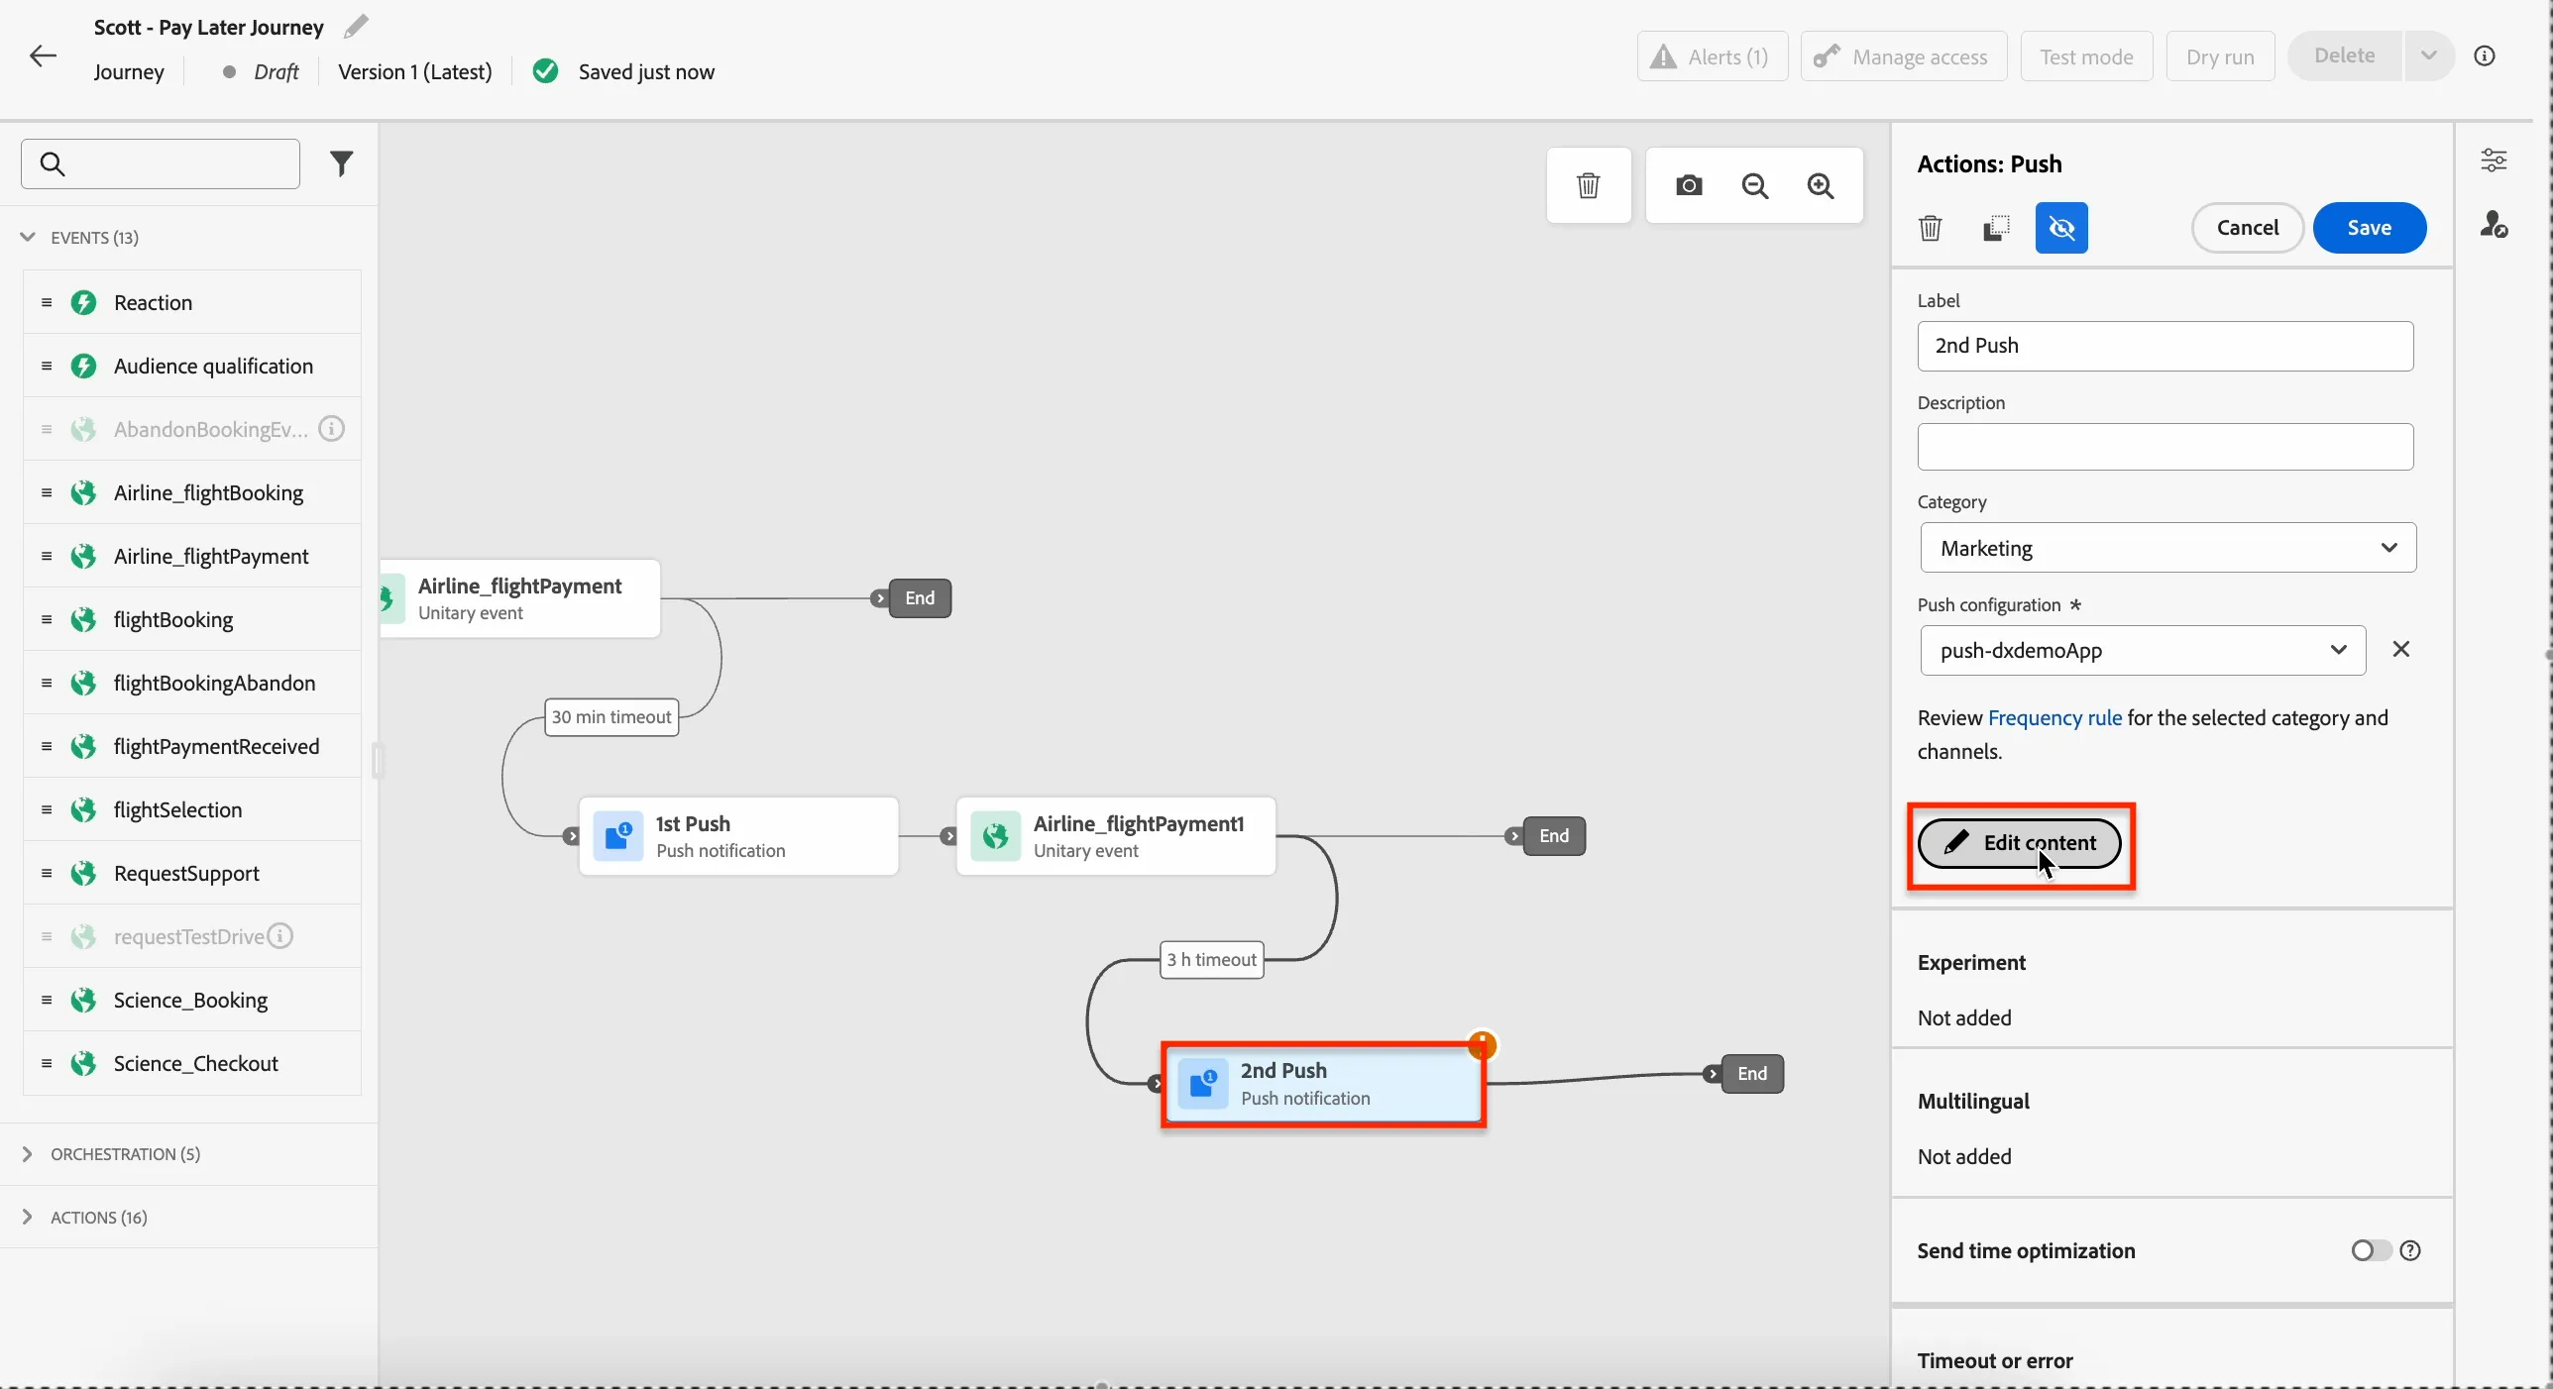Clear the push configuration with the X icon

coord(2400,649)
